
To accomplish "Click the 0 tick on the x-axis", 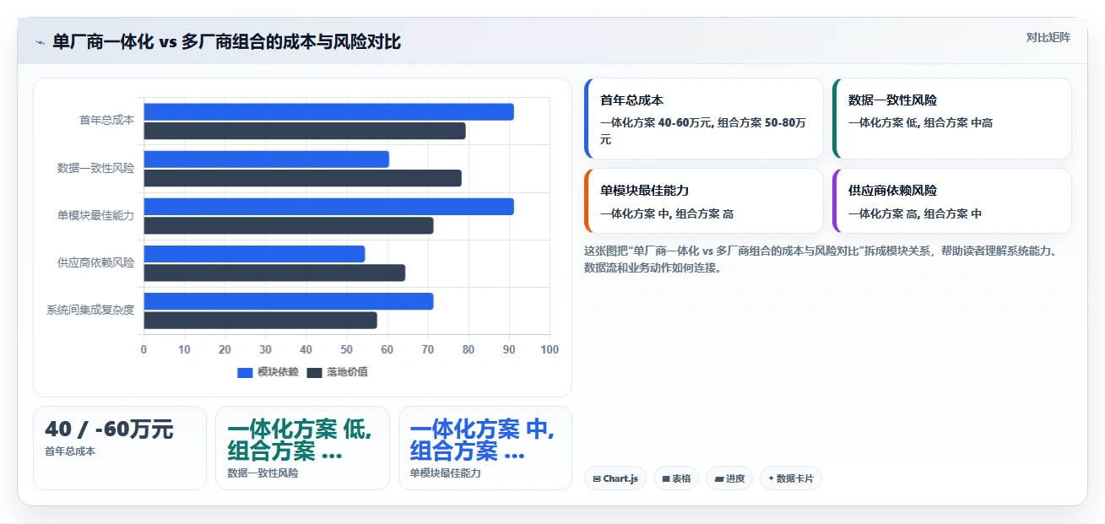I will click(x=144, y=349).
